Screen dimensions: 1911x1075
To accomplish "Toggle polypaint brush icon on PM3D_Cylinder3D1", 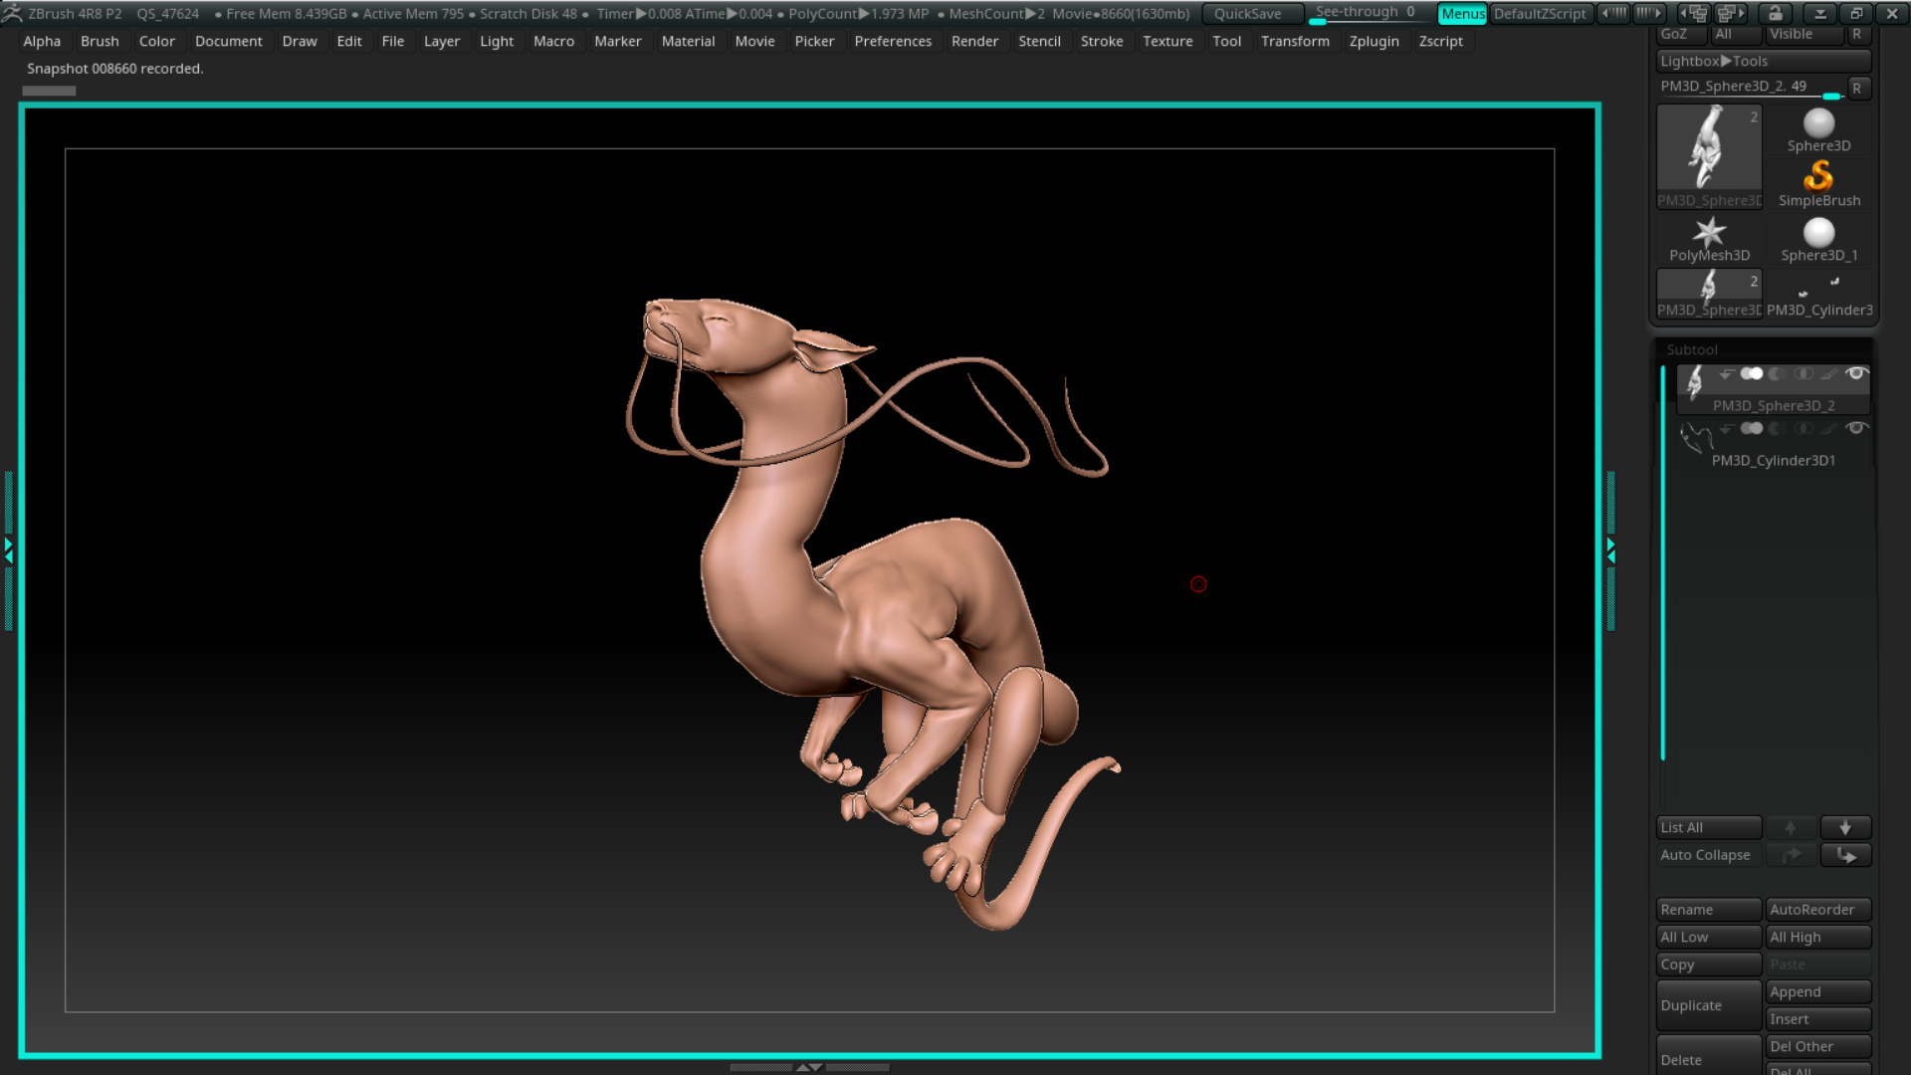I will coord(1829,429).
